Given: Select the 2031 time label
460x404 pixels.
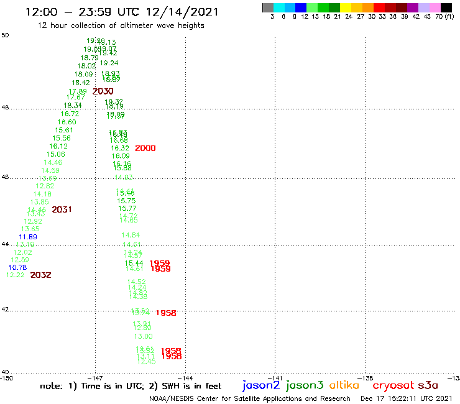Looking at the screenshot, I should click(62, 209).
